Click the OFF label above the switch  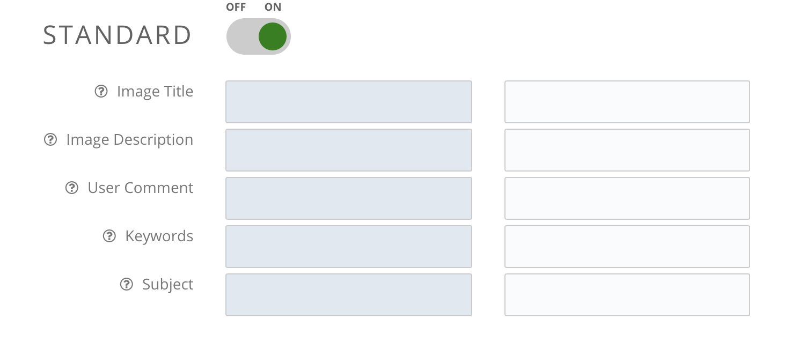tap(236, 7)
